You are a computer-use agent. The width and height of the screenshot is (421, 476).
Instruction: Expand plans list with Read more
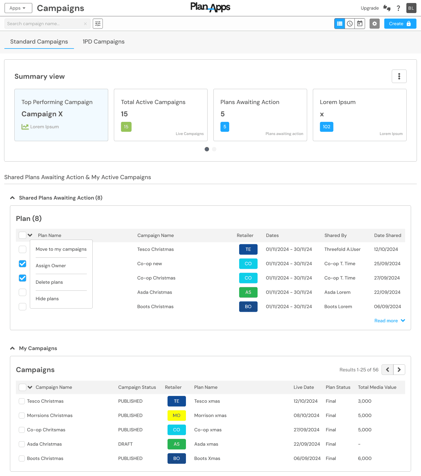point(390,321)
